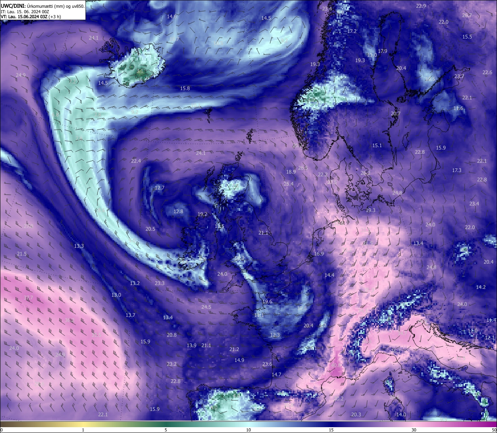497x433 pixels.
Task: Click the map value 15.1 over Sweden
Action: click(x=377, y=145)
